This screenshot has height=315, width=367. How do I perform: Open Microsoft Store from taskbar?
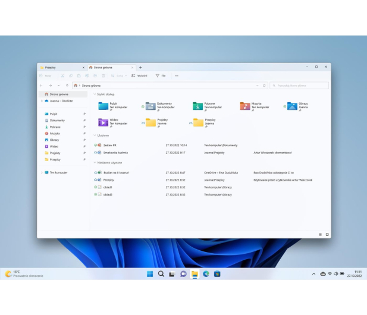[x=217, y=274]
